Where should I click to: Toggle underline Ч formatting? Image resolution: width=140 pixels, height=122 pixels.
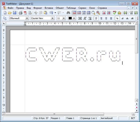90,18
